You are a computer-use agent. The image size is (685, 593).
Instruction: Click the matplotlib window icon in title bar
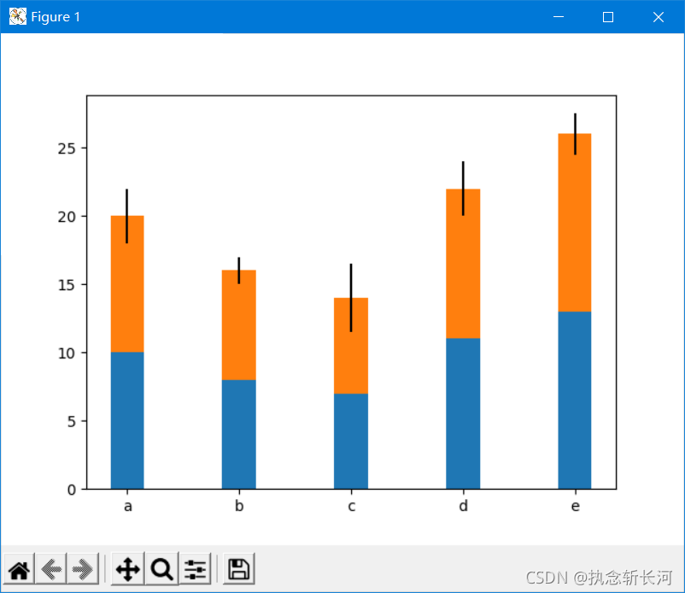(x=18, y=16)
